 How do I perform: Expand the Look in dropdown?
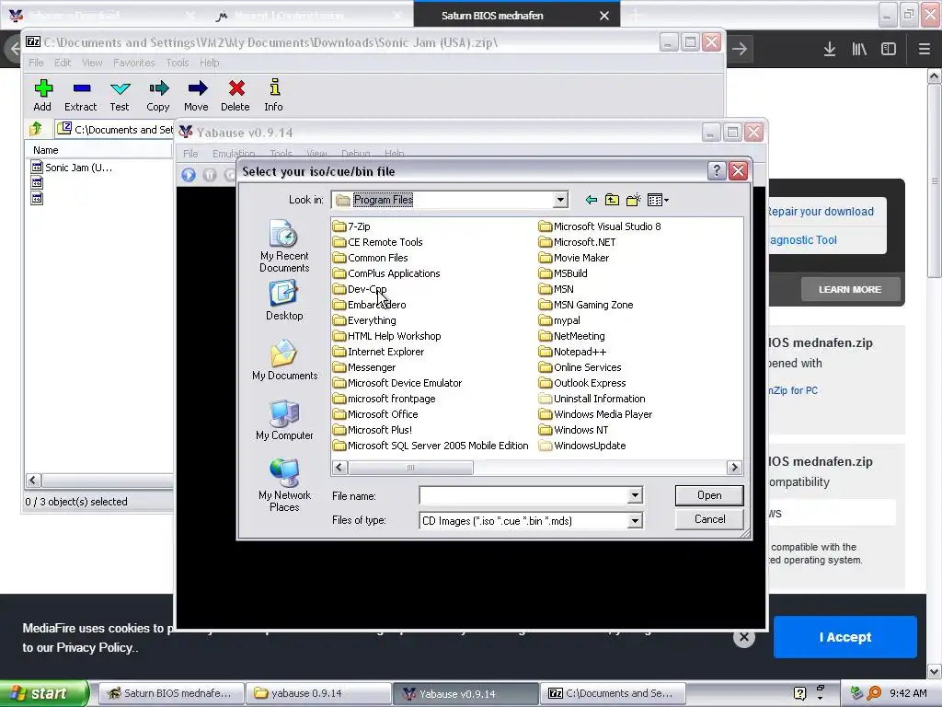click(x=560, y=200)
